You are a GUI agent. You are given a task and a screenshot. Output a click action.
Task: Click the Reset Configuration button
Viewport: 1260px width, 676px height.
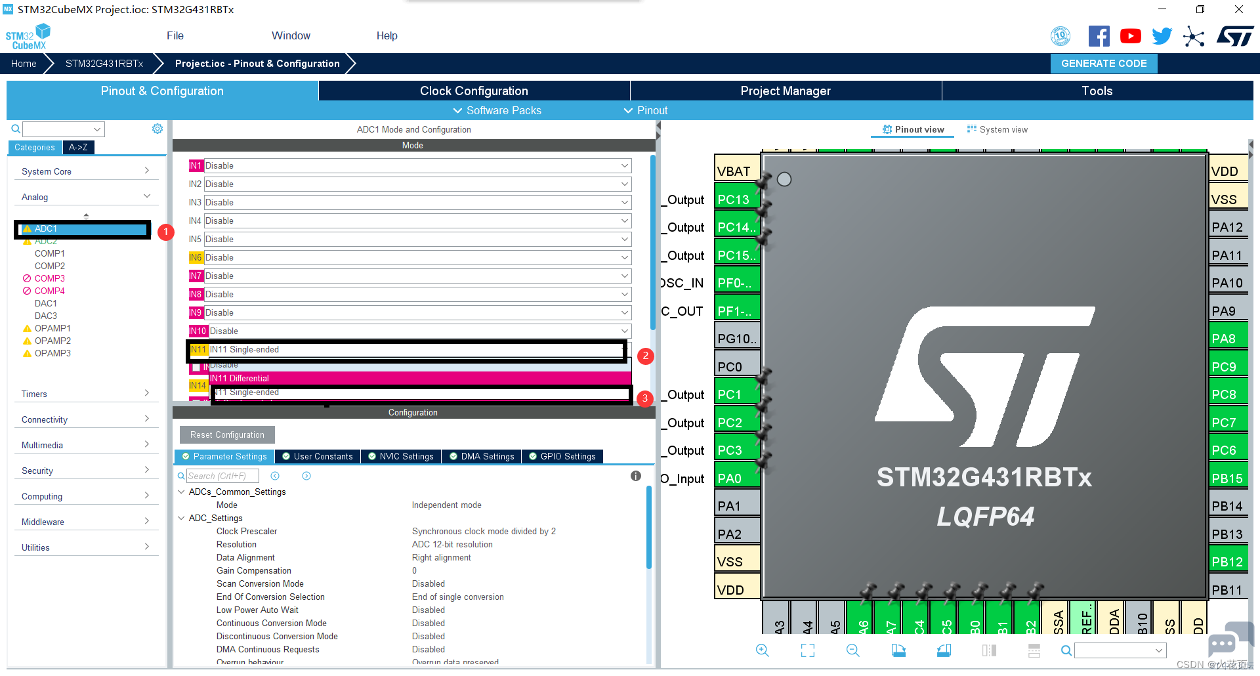(x=227, y=434)
